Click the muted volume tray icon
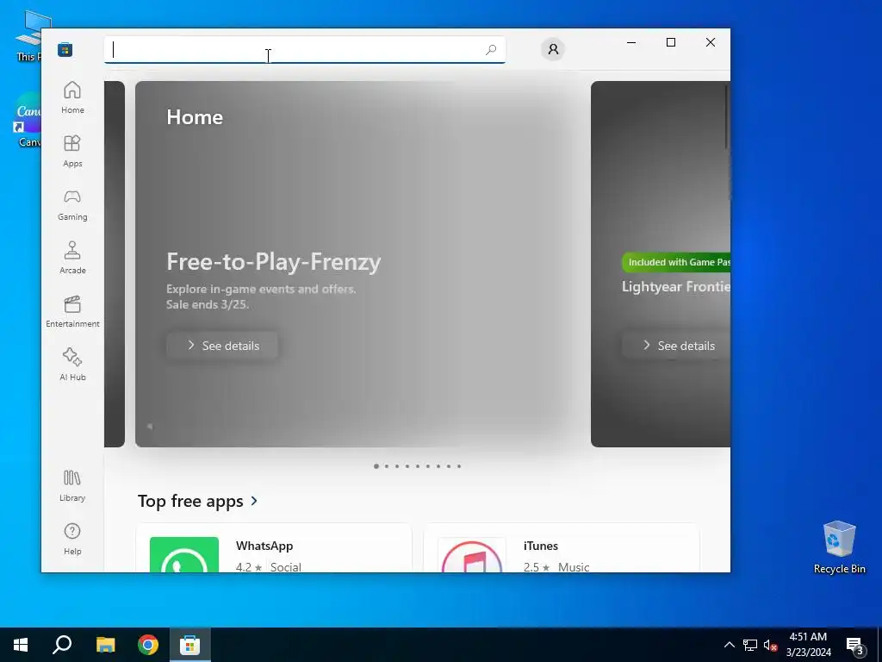This screenshot has width=882, height=662. [x=770, y=645]
